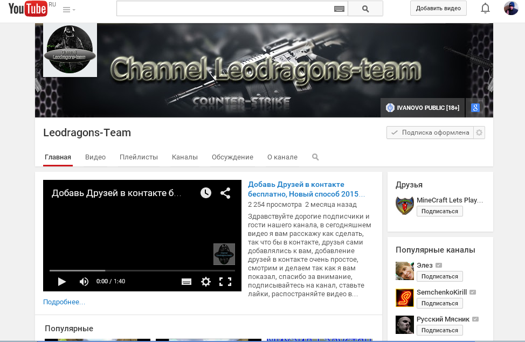Viewport: 525px width, 342px height.
Task: Enter fullscreen in the player
Action: click(225, 282)
